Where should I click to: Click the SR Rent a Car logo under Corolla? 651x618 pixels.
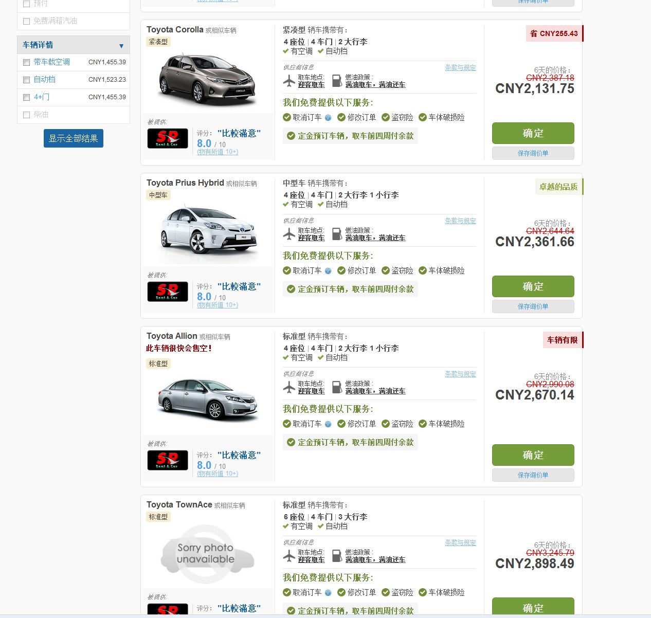[168, 138]
